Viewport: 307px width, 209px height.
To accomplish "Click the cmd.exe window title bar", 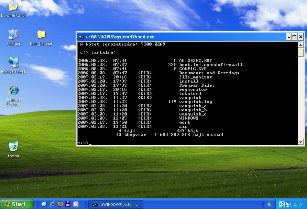I will [x=182, y=37].
